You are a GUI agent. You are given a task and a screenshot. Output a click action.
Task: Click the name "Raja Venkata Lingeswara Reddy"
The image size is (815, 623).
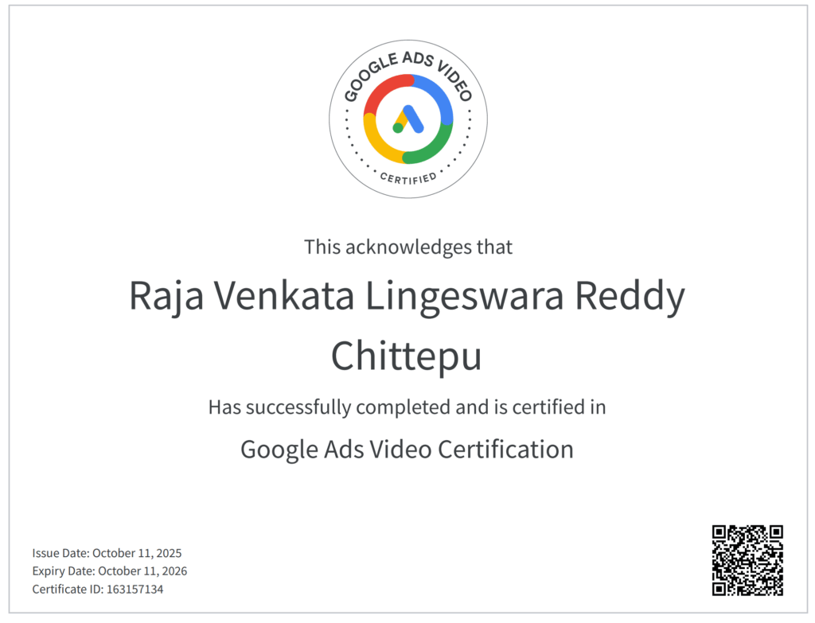[407, 298]
